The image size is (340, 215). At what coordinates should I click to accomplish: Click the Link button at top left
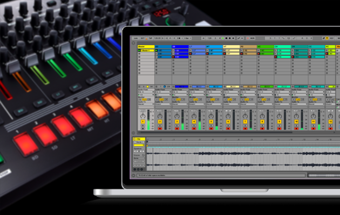(x=137, y=39)
